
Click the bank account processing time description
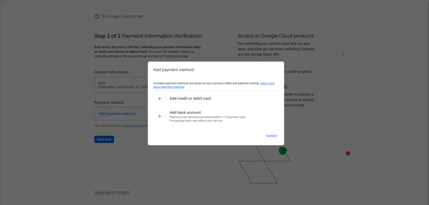tap(208, 119)
